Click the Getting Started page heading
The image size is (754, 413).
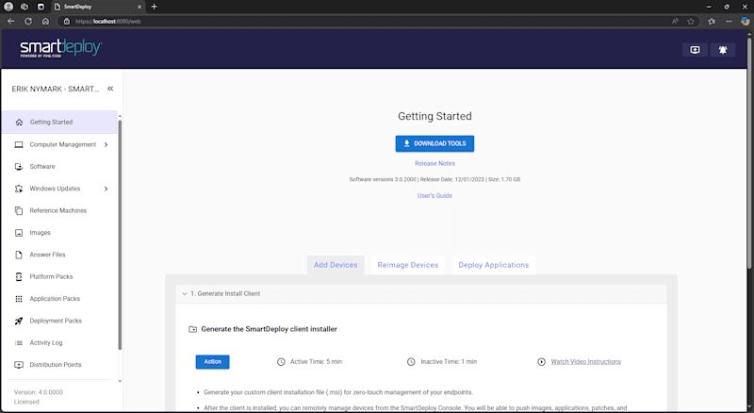click(434, 117)
